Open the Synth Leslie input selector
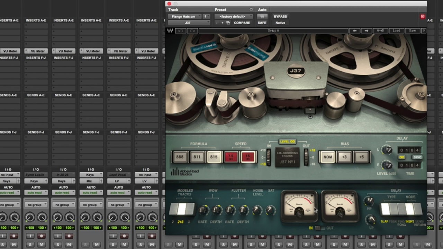Screen dimensions: 443x249 coord(36,175)
